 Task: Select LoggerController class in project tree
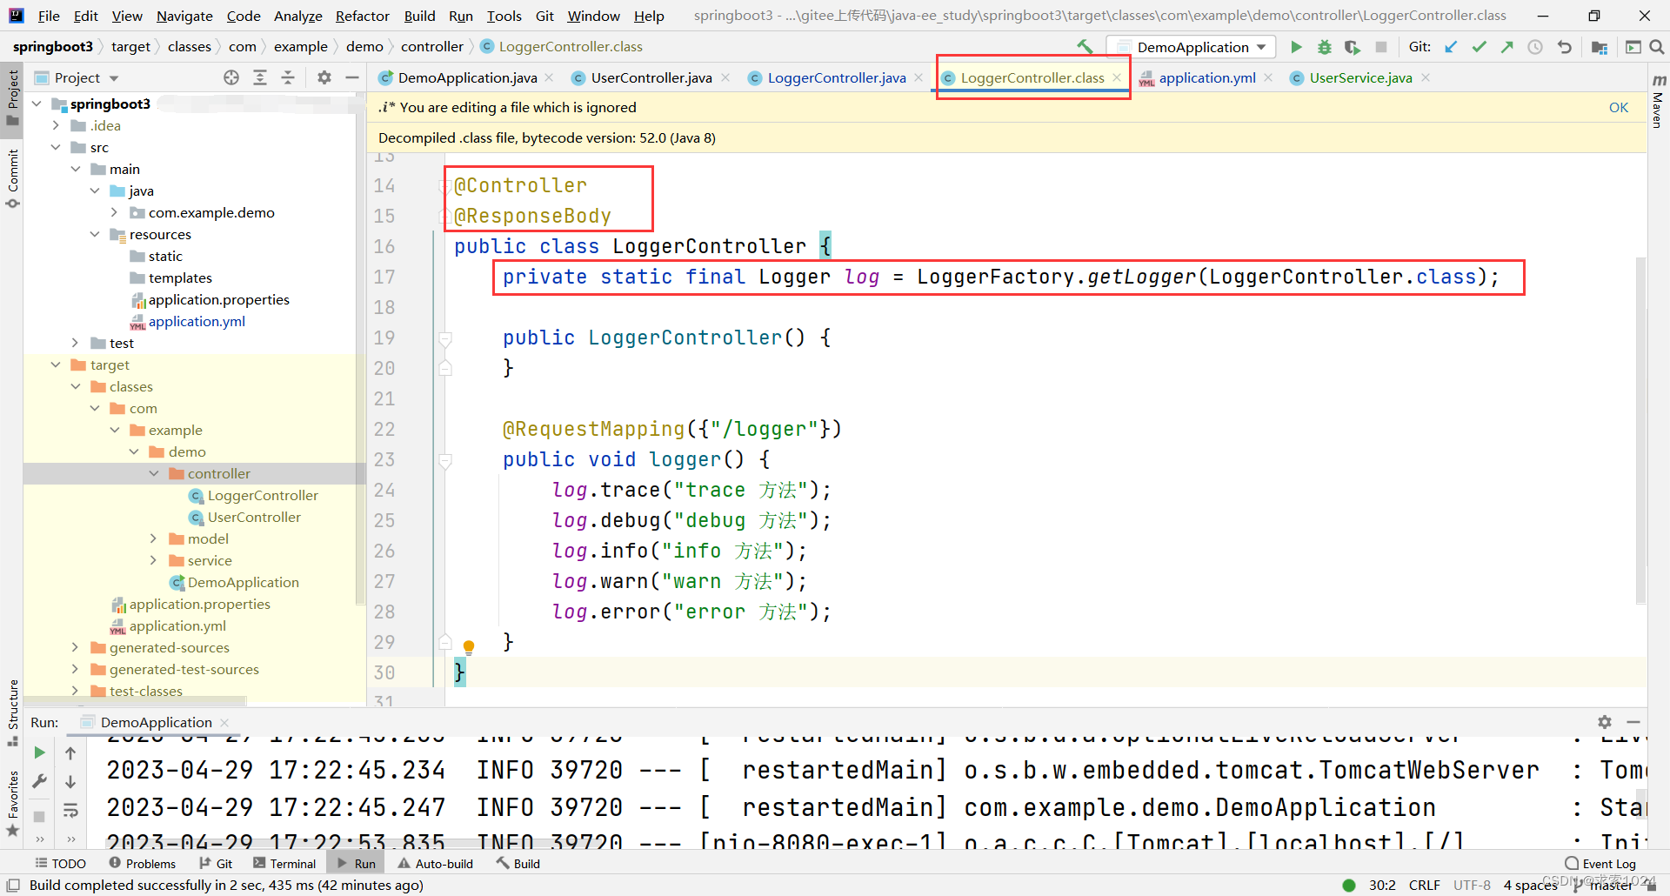(263, 495)
